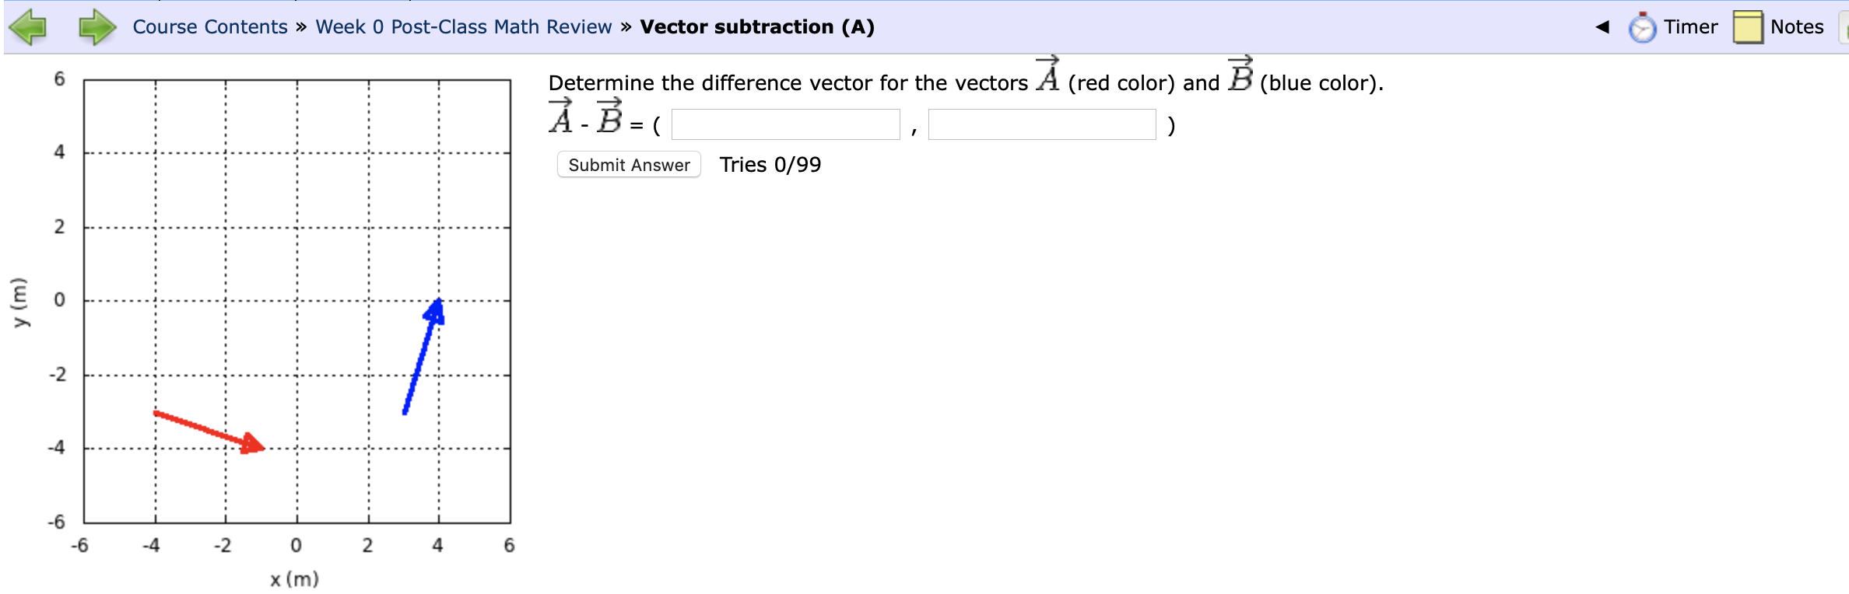Click the partially visible icon at far right edge
This screenshot has width=1849, height=594.
1844,27
